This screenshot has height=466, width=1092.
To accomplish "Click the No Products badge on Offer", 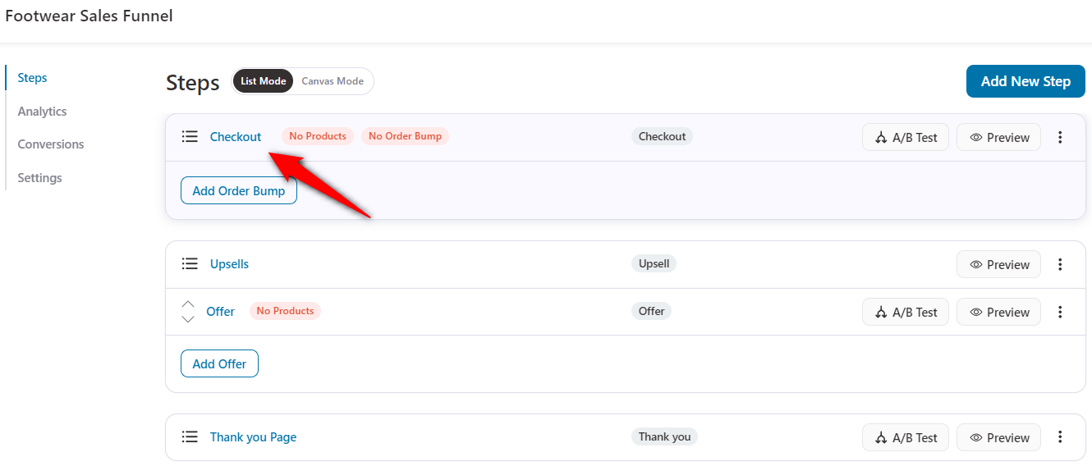I will coord(285,311).
